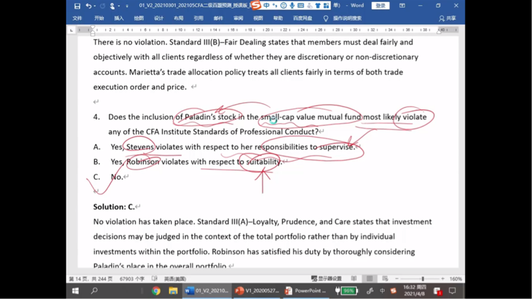The image size is (532, 299).
Task: Click the 共享 share button
Action: tap(447, 18)
